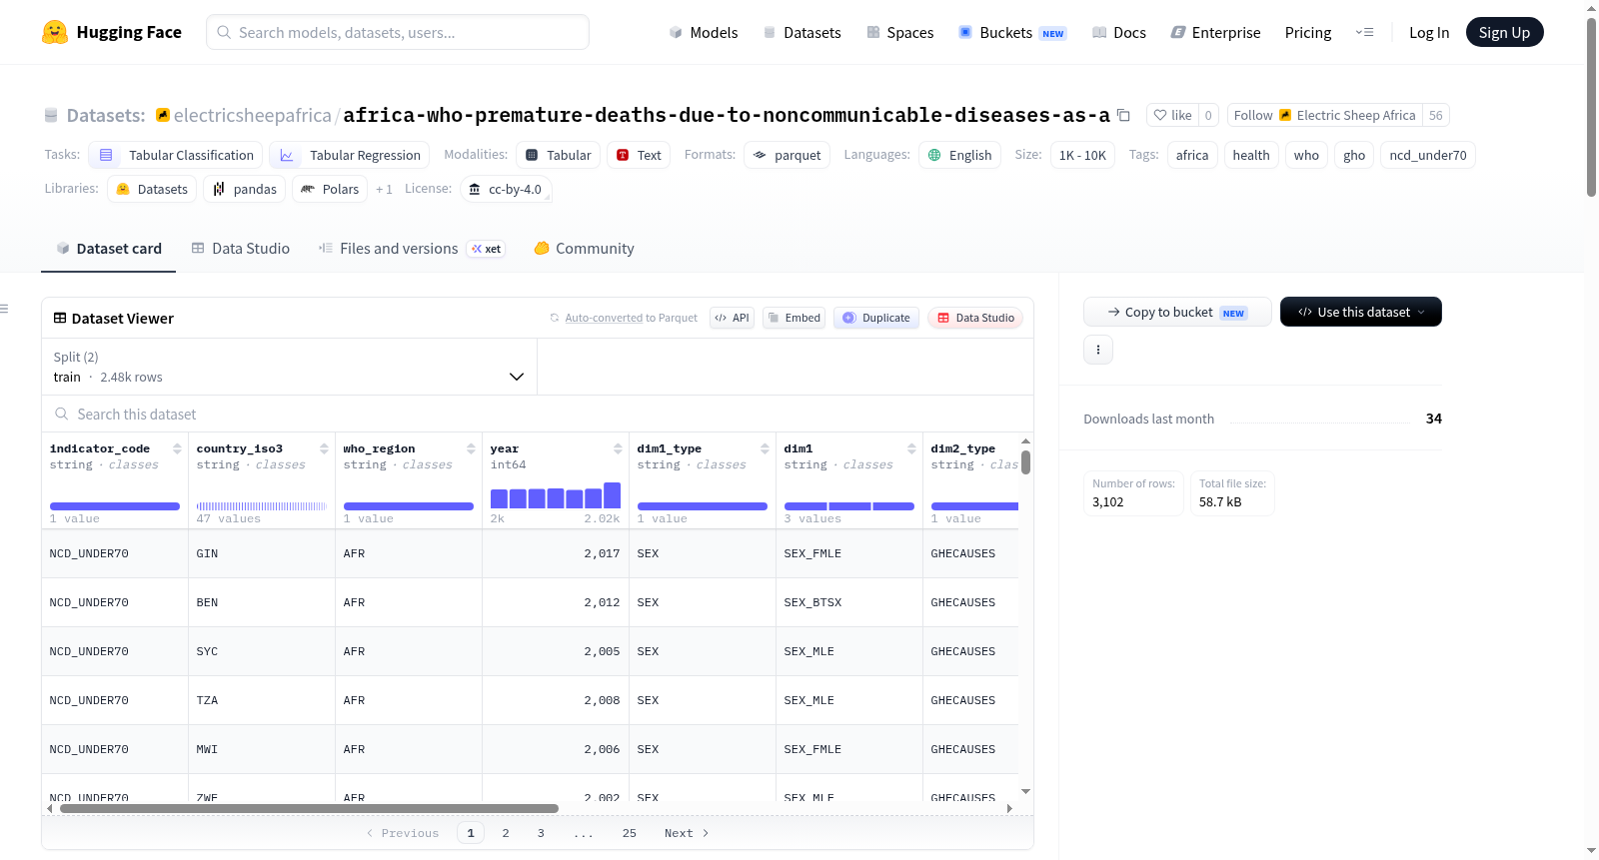
Task: Open the Use this dataset dropdown
Action: (1360, 312)
